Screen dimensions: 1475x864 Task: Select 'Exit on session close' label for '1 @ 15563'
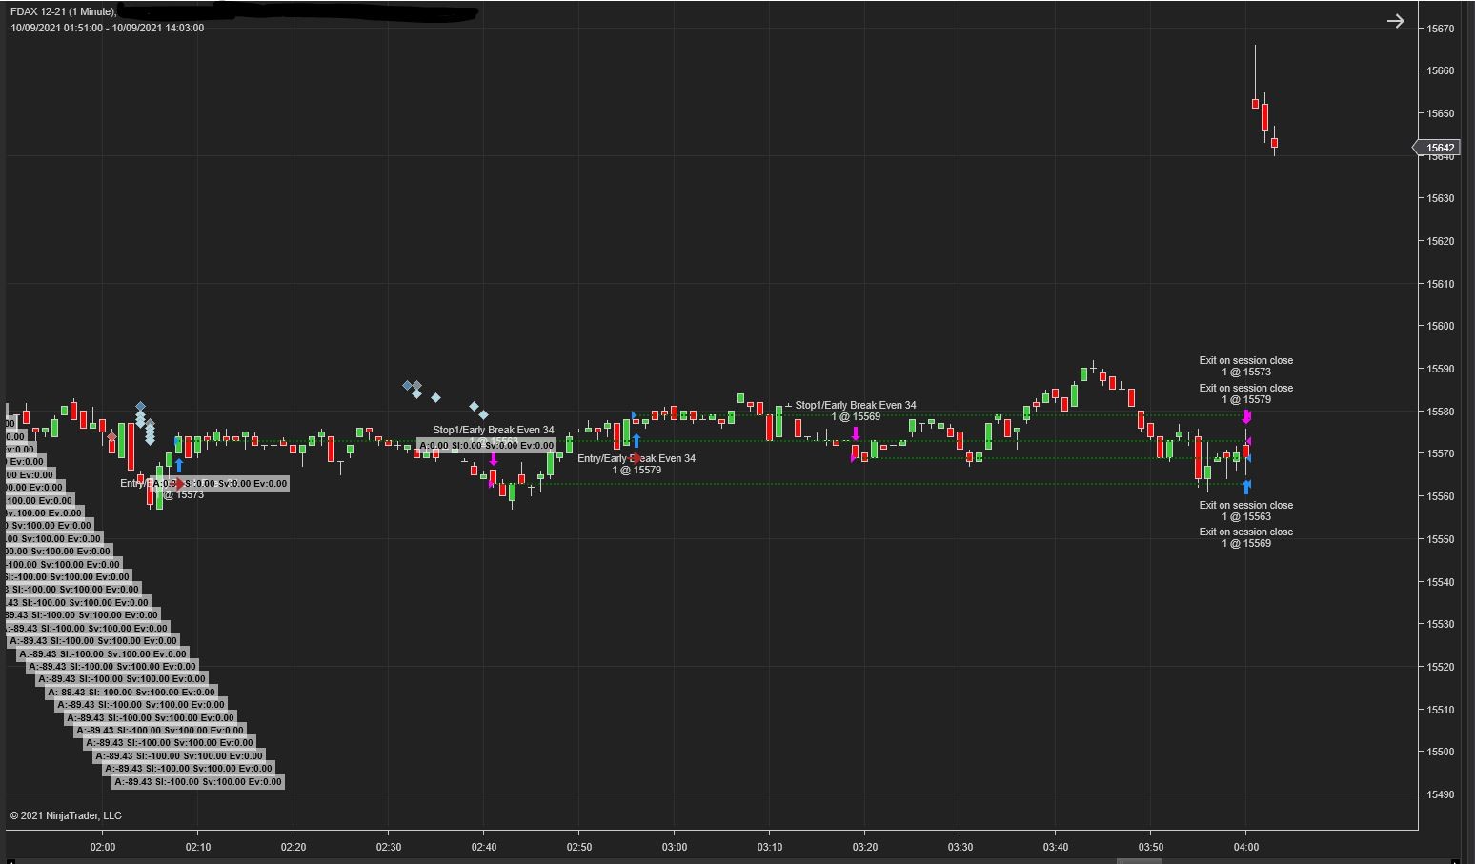coord(1246,511)
